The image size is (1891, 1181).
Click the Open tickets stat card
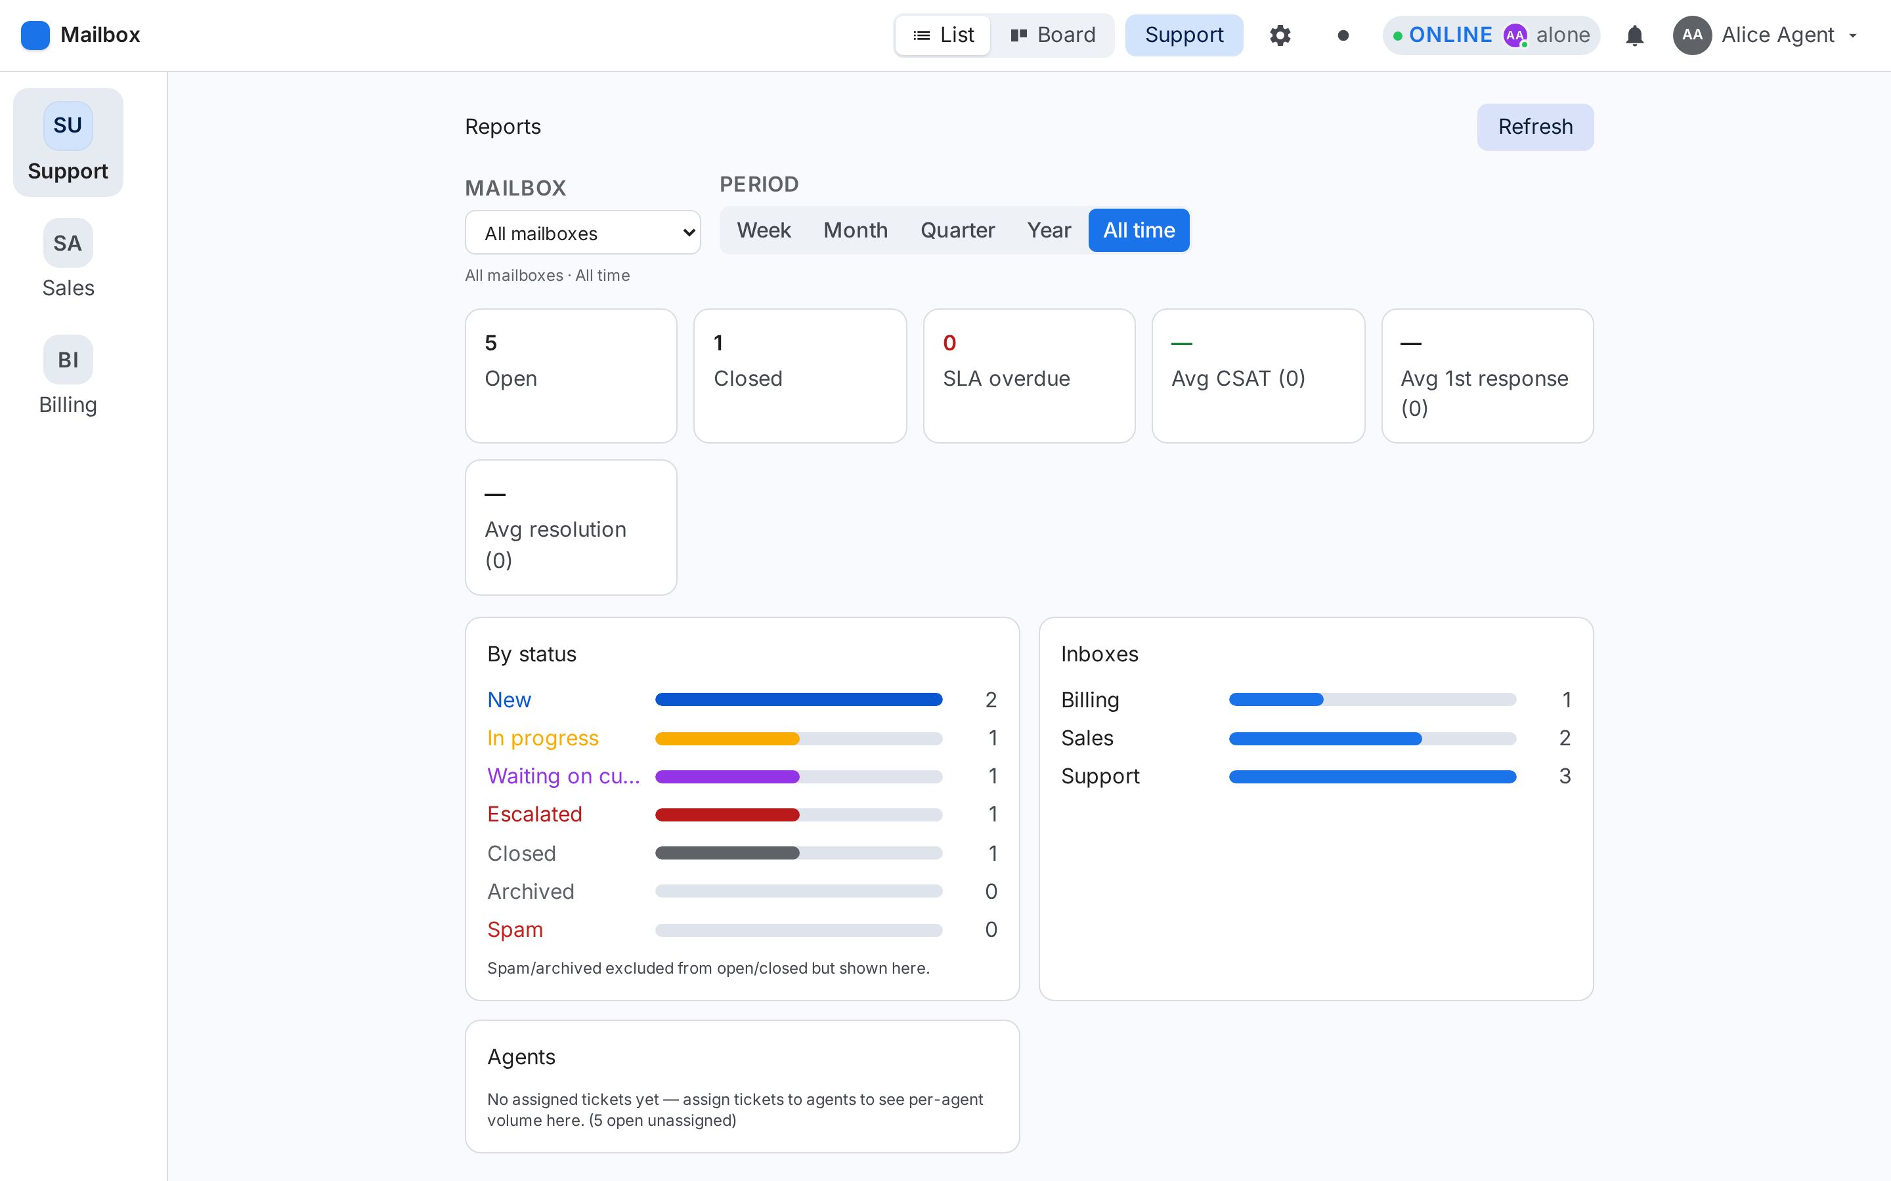point(571,376)
